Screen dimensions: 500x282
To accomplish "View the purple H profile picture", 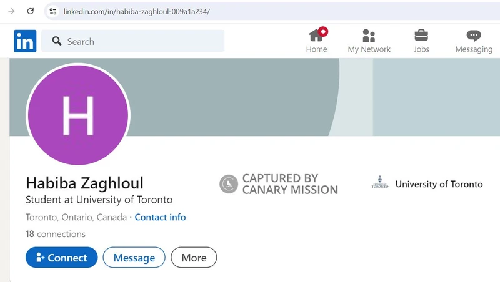I will coord(78,115).
